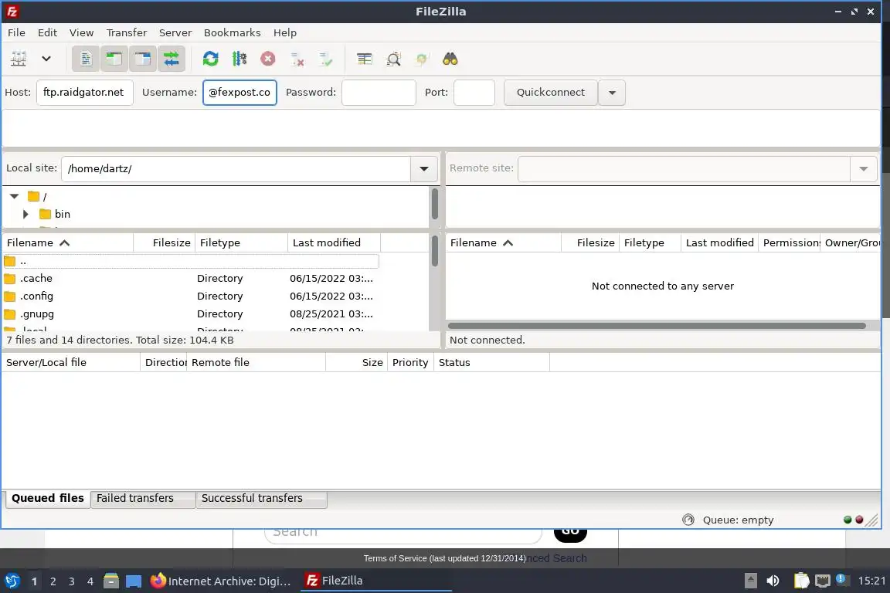Open the Local site path dropdown
Screen dimensions: 890x593
pyautogui.click(x=423, y=168)
